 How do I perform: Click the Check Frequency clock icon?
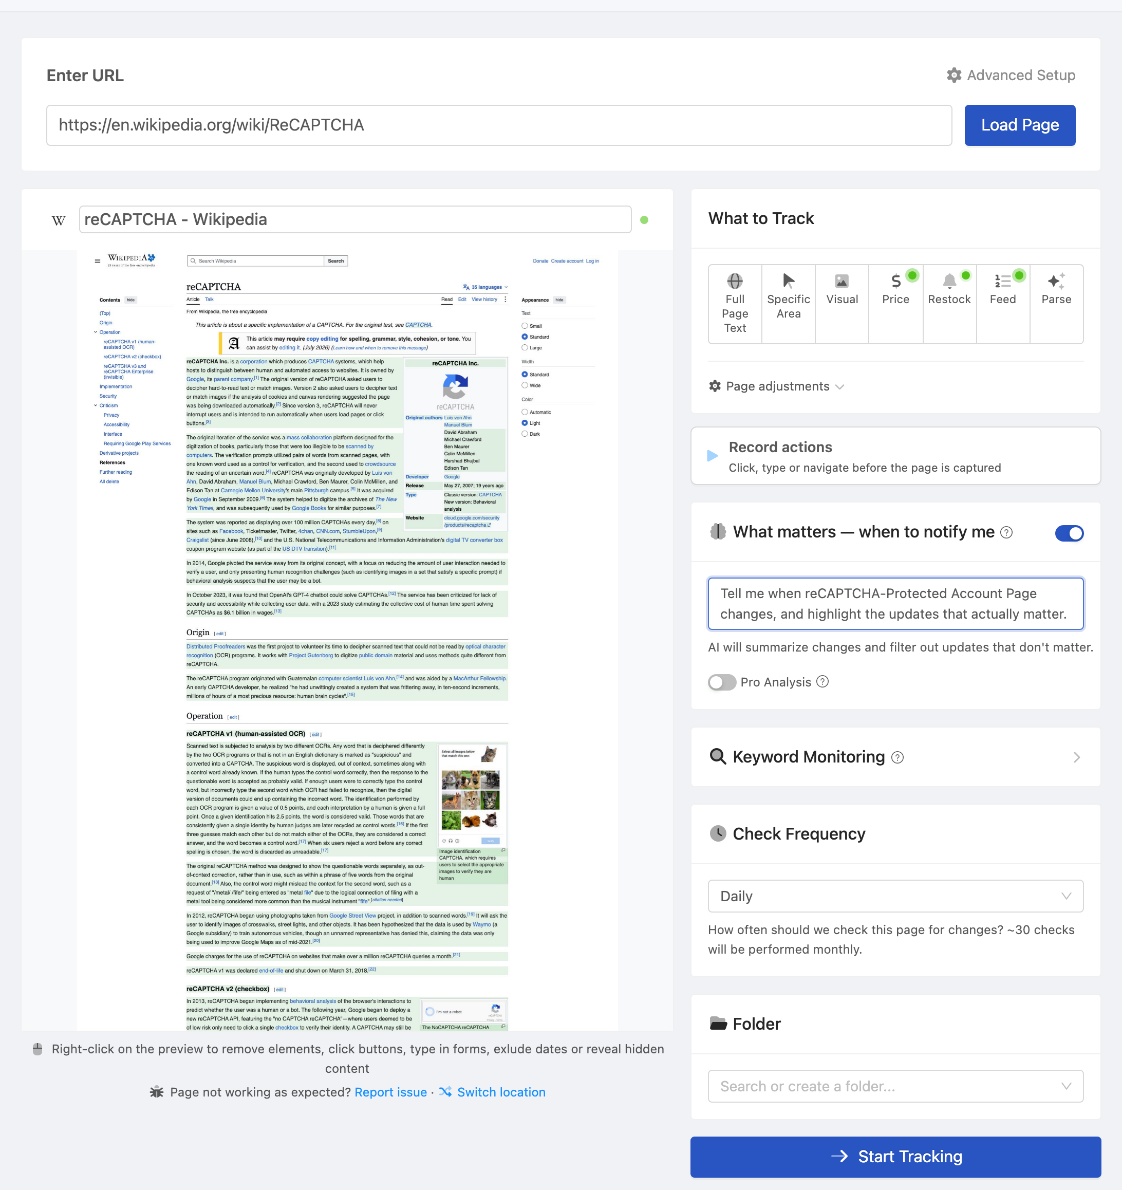click(x=718, y=833)
